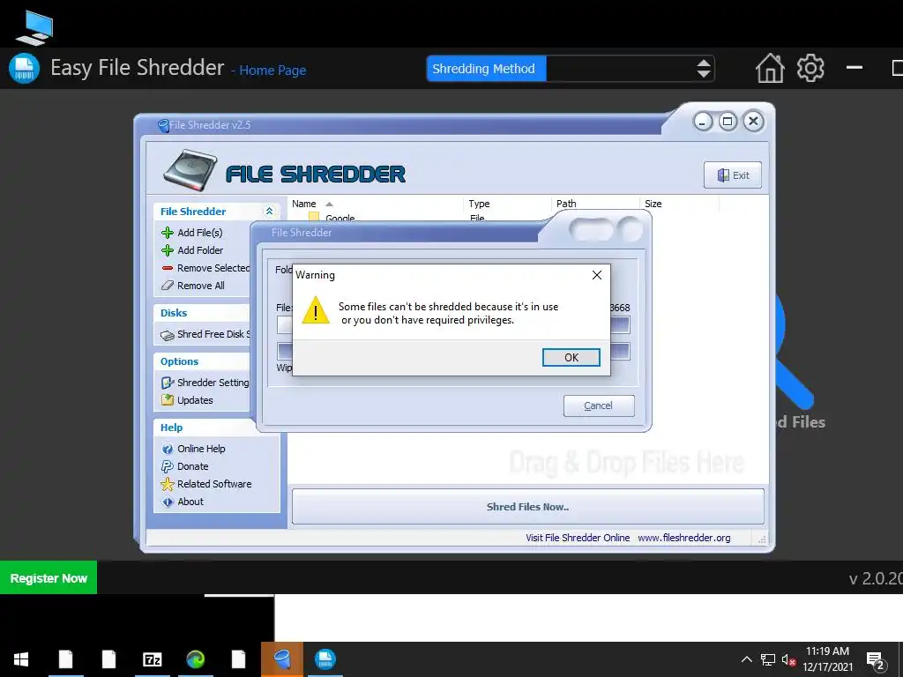This screenshot has width=903, height=677.
Task: Open the notification center icon
Action: tap(876, 661)
